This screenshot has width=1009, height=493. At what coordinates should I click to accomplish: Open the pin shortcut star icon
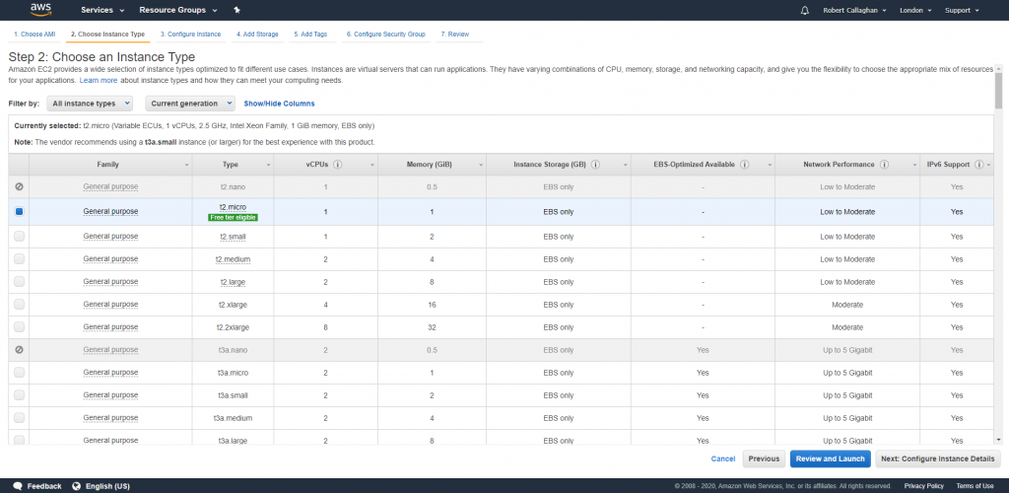tap(236, 10)
